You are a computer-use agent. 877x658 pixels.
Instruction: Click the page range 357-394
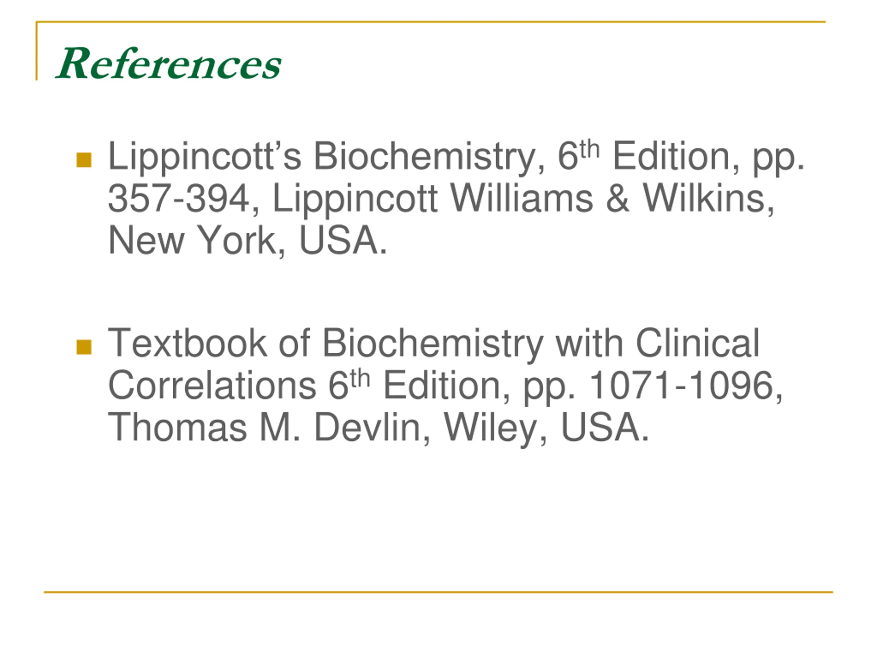click(x=179, y=198)
